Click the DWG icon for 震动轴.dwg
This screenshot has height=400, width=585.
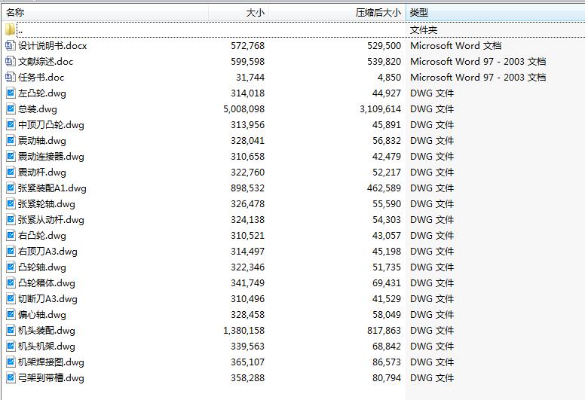(11, 141)
